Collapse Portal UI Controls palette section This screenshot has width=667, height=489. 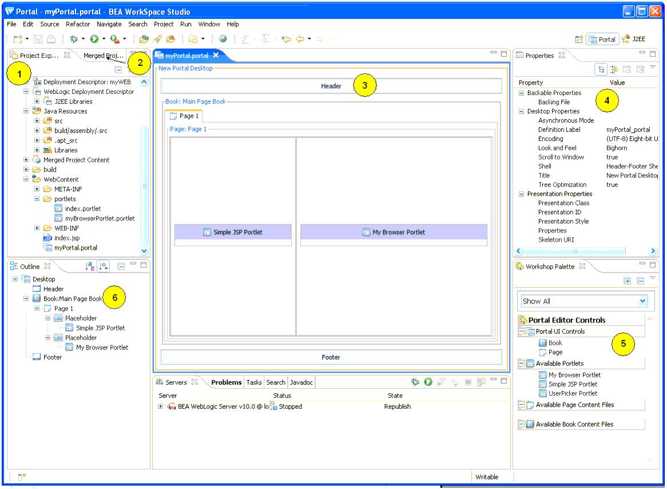tap(521, 331)
